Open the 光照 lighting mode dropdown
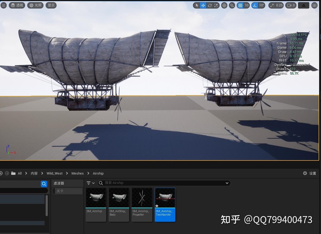Image resolution: width=321 pixels, height=234 pixels. click(35, 5)
